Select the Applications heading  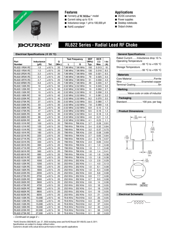[124, 12]
